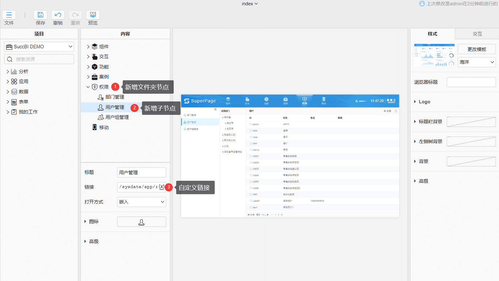
Task: Expand the Components tree node
Action: [x=88, y=46]
